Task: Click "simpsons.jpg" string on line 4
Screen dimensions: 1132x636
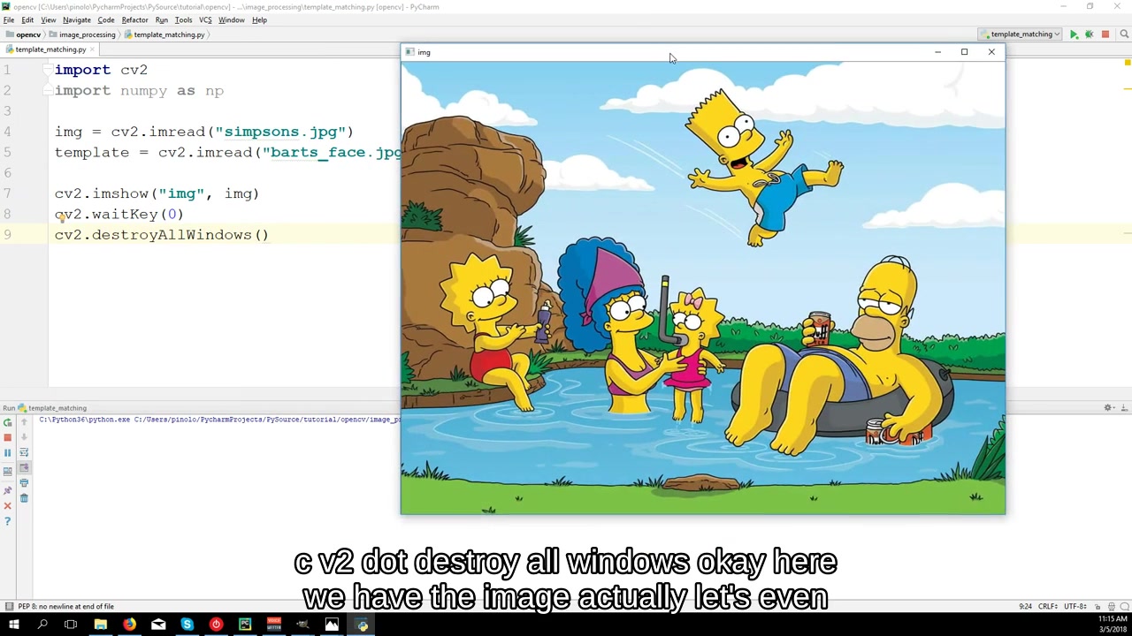Action: [279, 132]
